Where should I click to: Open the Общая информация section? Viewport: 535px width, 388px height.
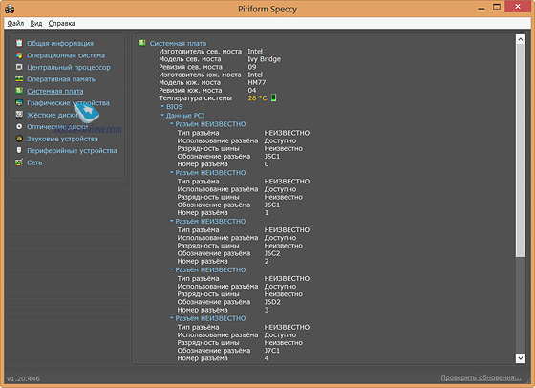coord(60,43)
